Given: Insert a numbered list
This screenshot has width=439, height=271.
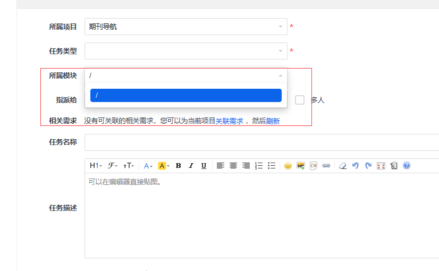Looking at the screenshot, I should pos(259,166).
